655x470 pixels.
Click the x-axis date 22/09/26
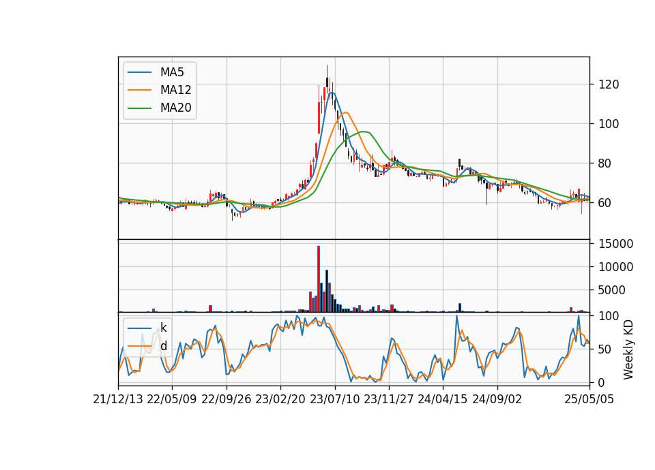(227, 399)
